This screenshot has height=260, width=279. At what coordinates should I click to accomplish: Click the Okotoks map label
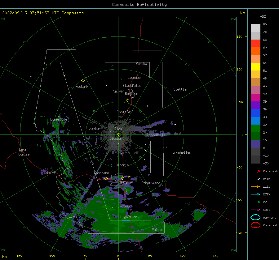point(124,206)
